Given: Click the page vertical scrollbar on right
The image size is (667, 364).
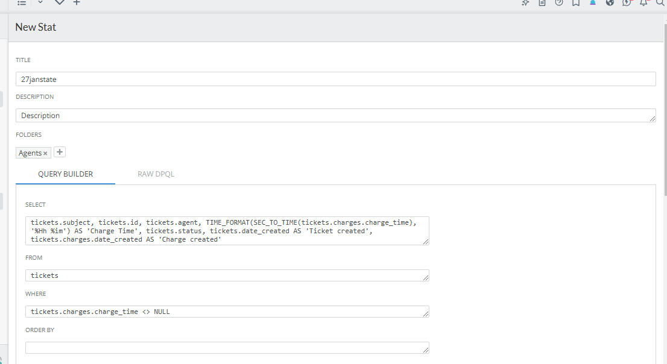Looking at the screenshot, I should [665, 108].
